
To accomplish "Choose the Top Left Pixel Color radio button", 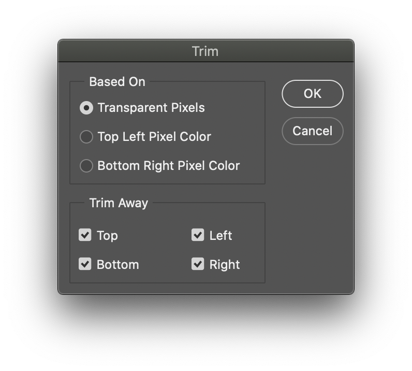I will [x=86, y=137].
